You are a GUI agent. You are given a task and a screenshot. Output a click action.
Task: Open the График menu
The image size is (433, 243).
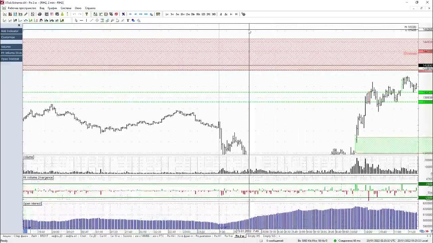click(52, 8)
